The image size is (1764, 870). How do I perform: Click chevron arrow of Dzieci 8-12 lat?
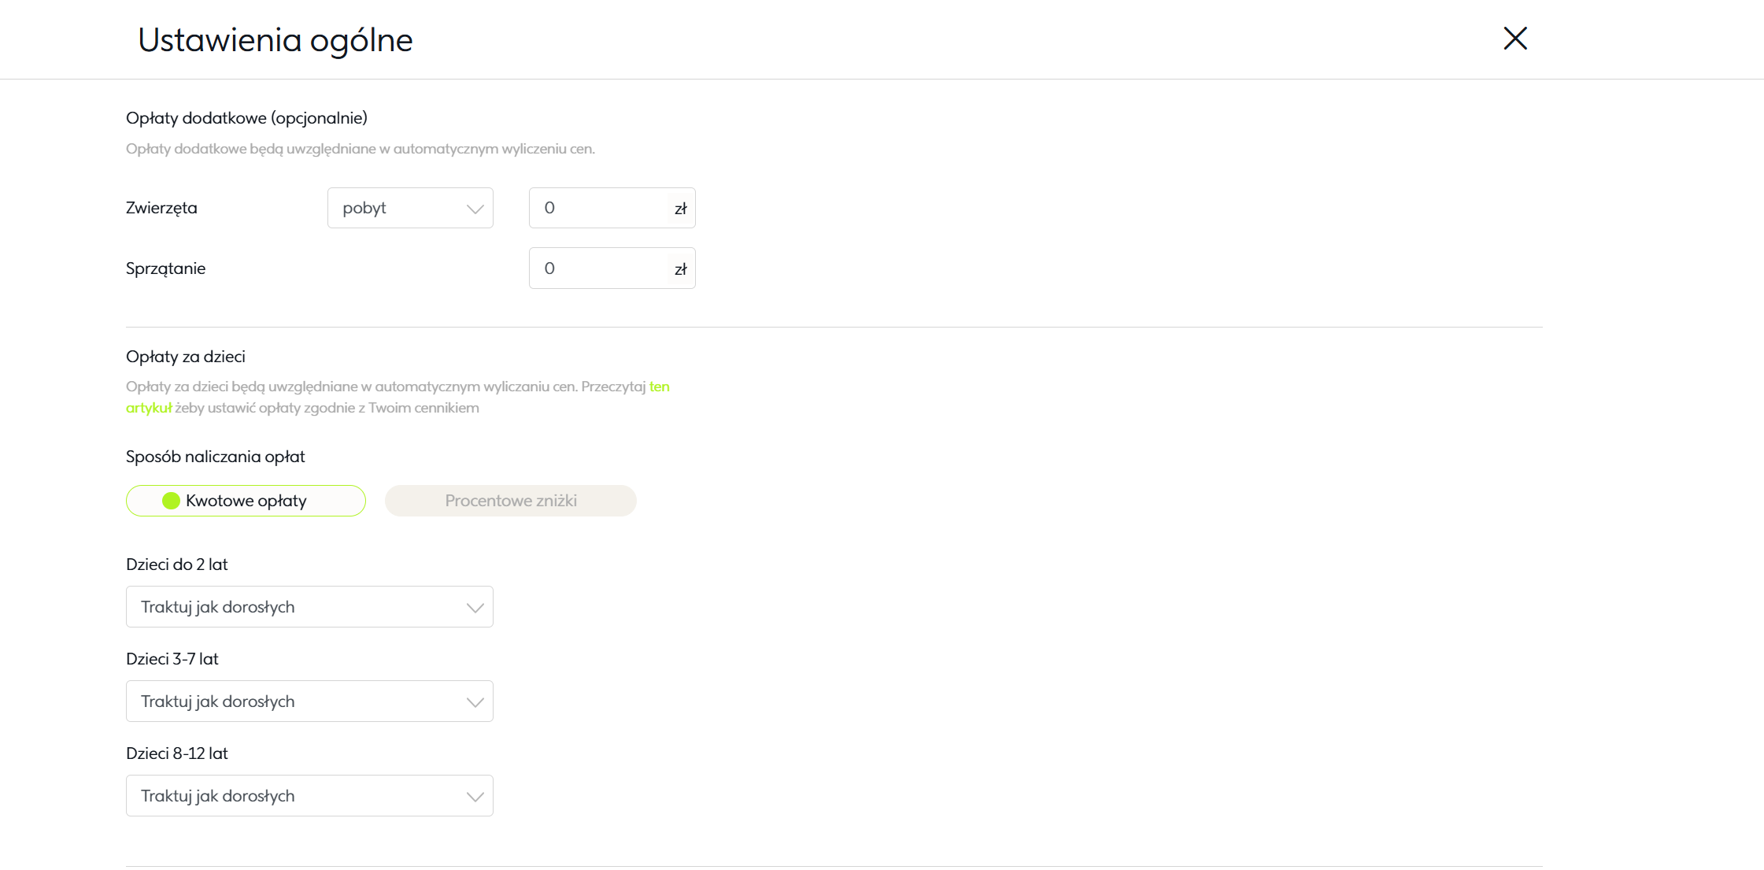click(x=475, y=797)
